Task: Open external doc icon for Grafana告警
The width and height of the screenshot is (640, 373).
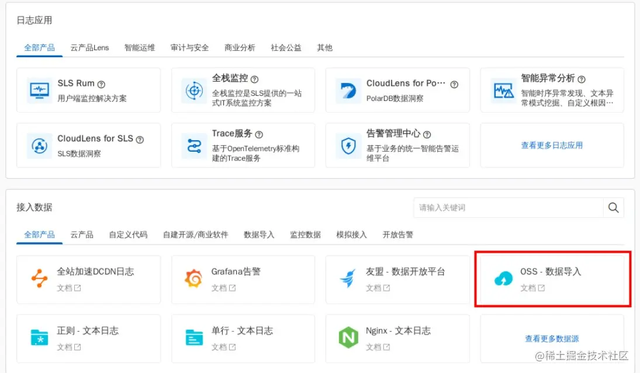Action: click(x=232, y=288)
